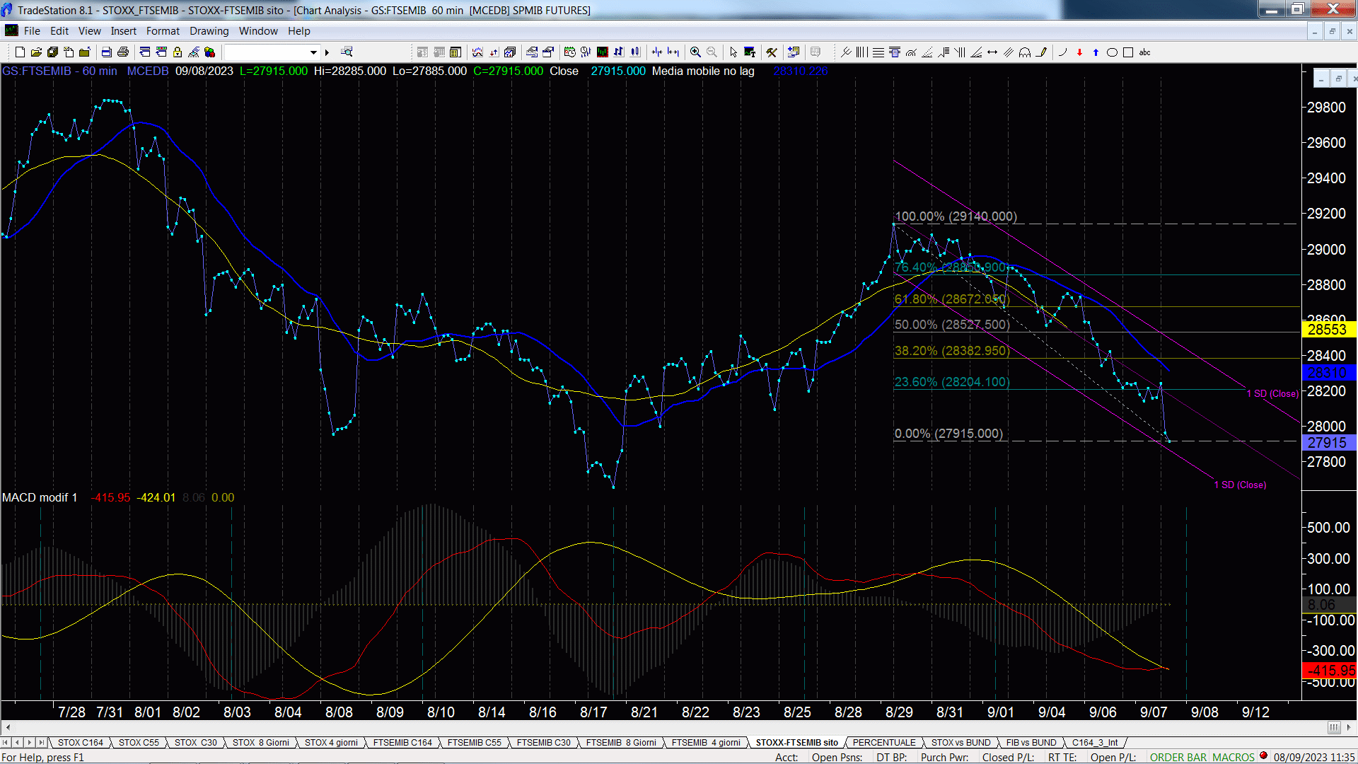The width and height of the screenshot is (1358, 764).
Task: Click the ORDER BAR status bar button
Action: tap(1178, 758)
